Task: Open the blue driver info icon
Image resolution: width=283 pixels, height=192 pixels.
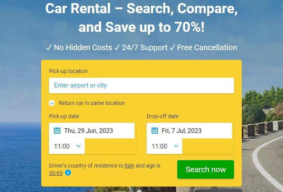Action: coord(68,173)
